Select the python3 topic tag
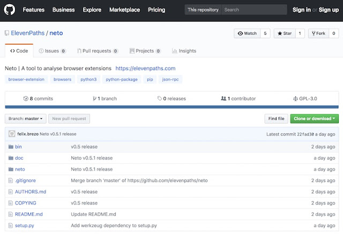This screenshot has height=234, width=343. (x=88, y=79)
